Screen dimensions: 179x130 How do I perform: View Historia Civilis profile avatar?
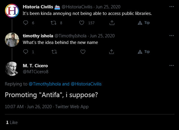[x=12, y=11]
